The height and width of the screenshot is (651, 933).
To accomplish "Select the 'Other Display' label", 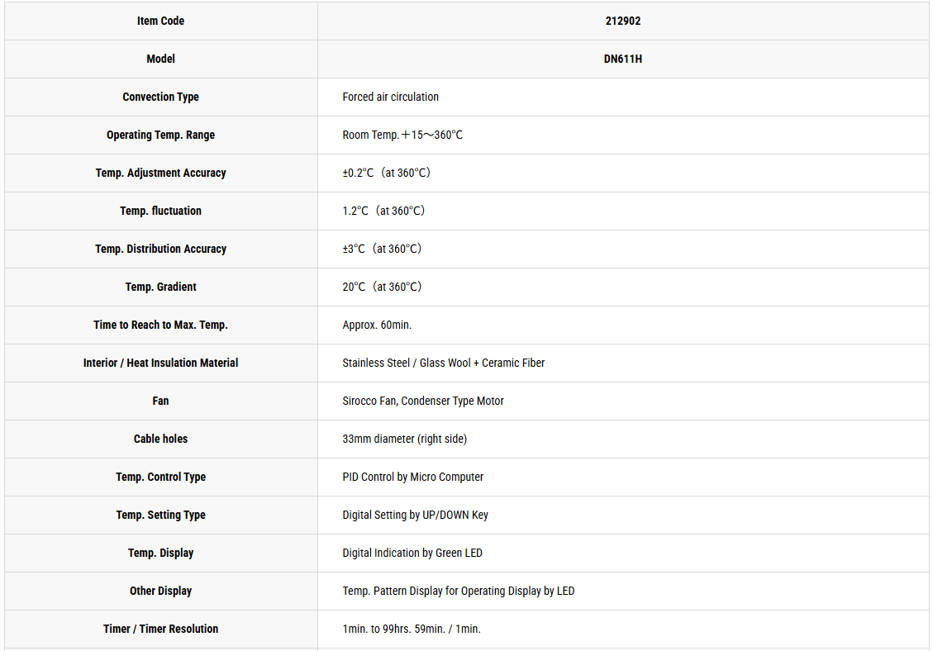I will (x=160, y=592).
